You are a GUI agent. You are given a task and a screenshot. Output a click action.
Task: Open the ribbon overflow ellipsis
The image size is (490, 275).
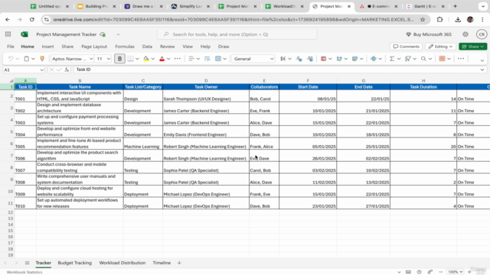461,59
